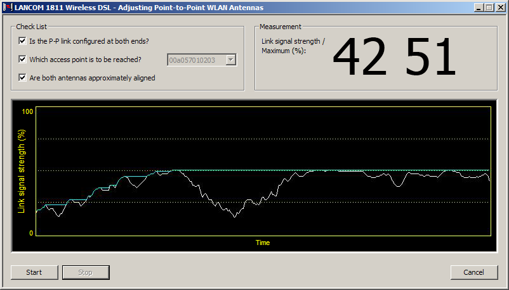Cancel the antenna adjustment dialog
This screenshot has width=509, height=290.
point(473,272)
